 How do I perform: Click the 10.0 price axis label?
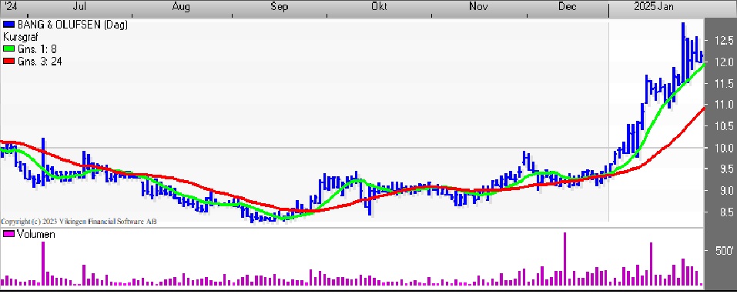724,148
